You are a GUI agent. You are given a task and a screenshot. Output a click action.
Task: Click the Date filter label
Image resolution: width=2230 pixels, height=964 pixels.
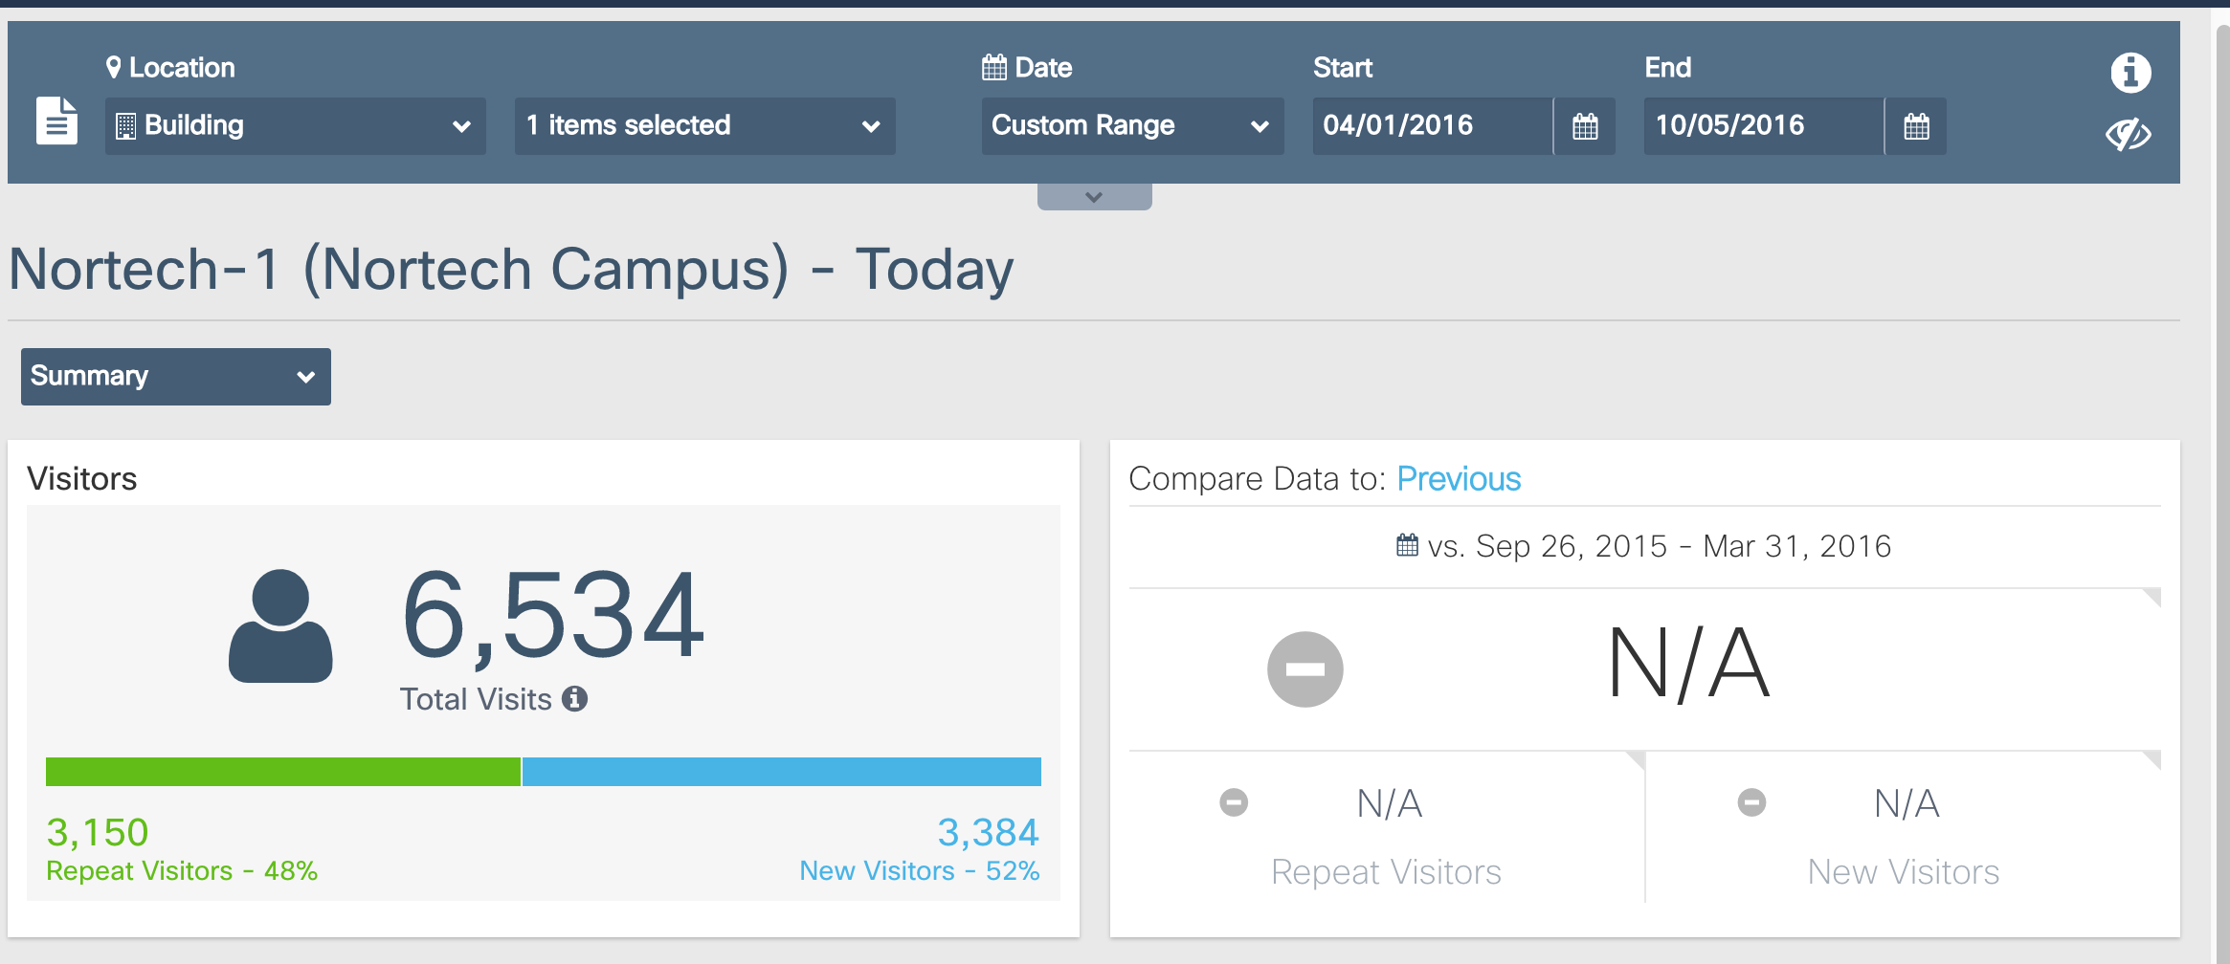(x=1027, y=68)
